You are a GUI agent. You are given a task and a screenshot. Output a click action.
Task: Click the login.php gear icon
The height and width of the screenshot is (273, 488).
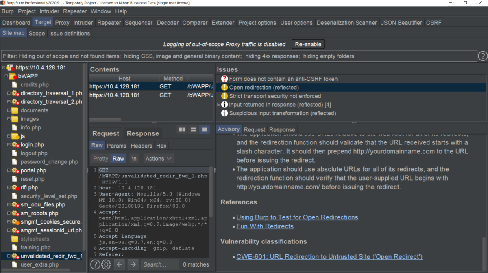(x=15, y=145)
